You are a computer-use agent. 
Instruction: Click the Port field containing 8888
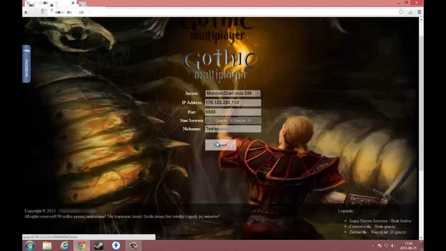[x=233, y=112]
